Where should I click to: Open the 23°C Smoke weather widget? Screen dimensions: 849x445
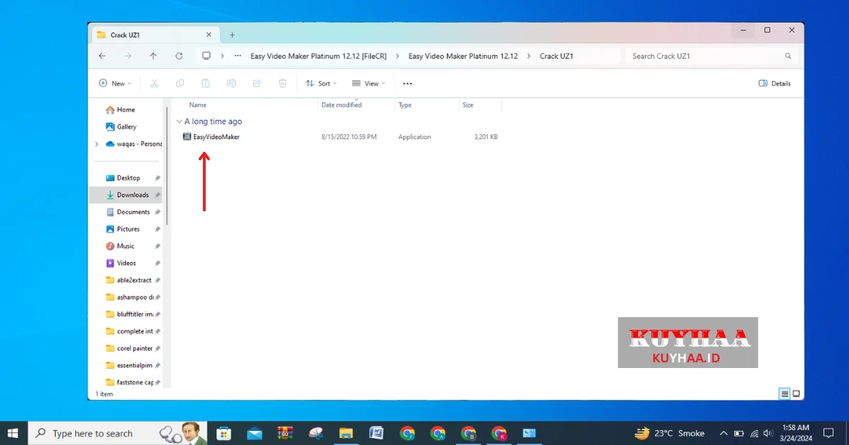coord(669,433)
